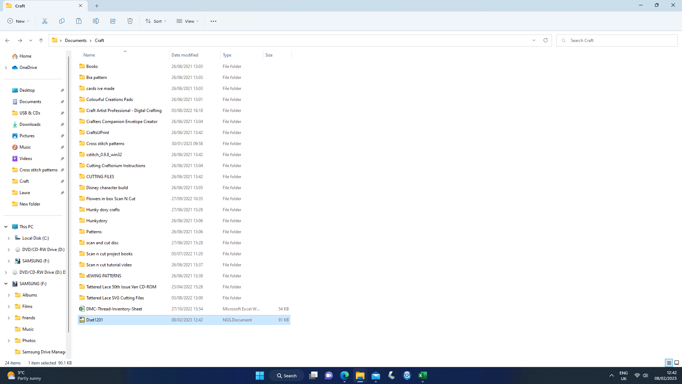Click the Share icon in toolbar
Screen dimensions: 682x384
[x=113, y=21]
